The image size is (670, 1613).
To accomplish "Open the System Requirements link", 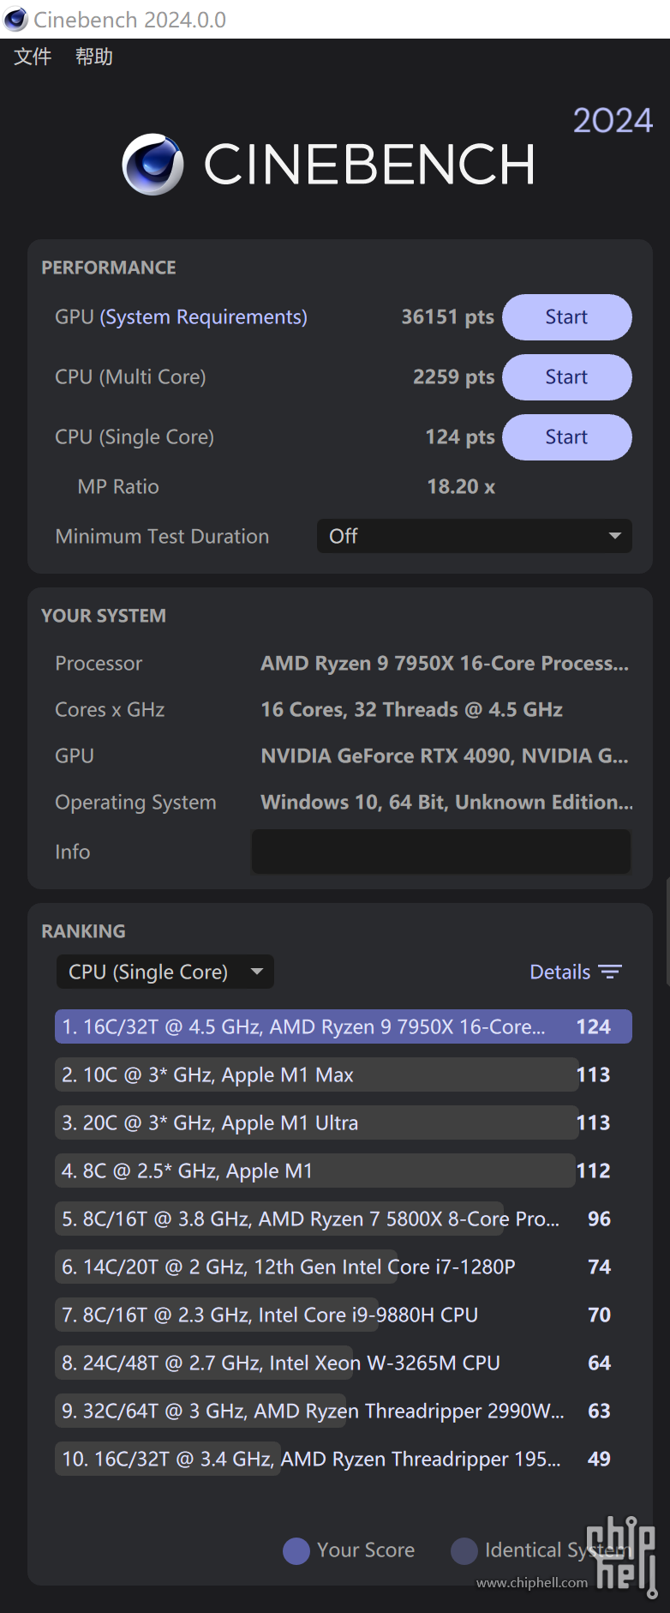I will [x=204, y=317].
